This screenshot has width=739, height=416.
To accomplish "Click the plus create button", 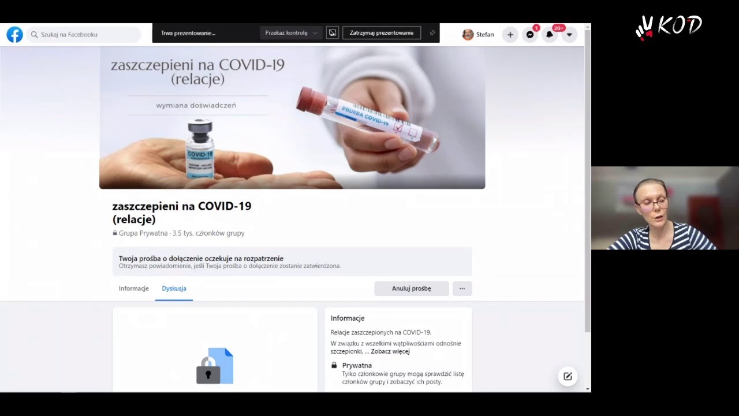I will point(510,35).
